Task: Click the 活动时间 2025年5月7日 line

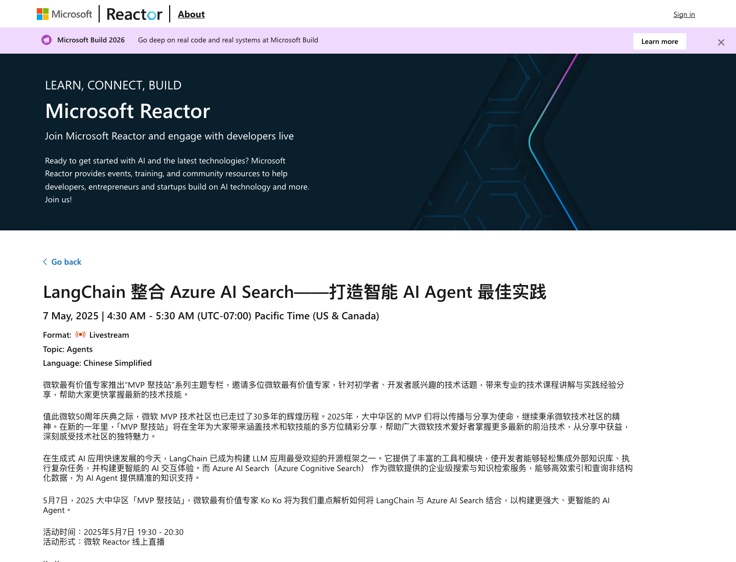Action: 113,532
